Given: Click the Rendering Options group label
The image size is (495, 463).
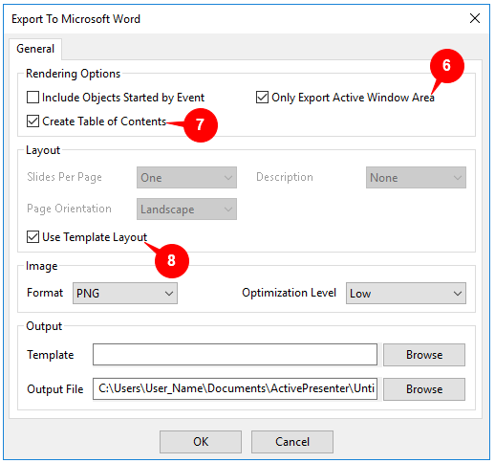Looking at the screenshot, I should [73, 74].
